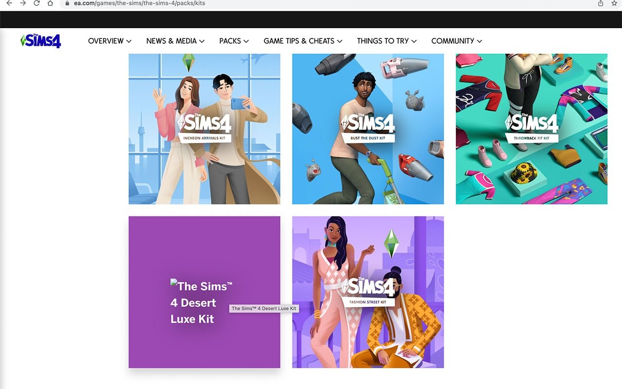
Task: Select the Throwback Fit Kit tile
Action: [x=532, y=129]
